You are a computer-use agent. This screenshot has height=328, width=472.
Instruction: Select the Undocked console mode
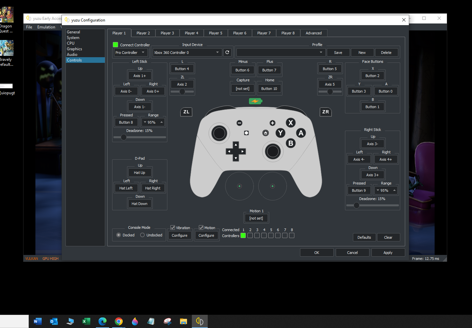[143, 235]
